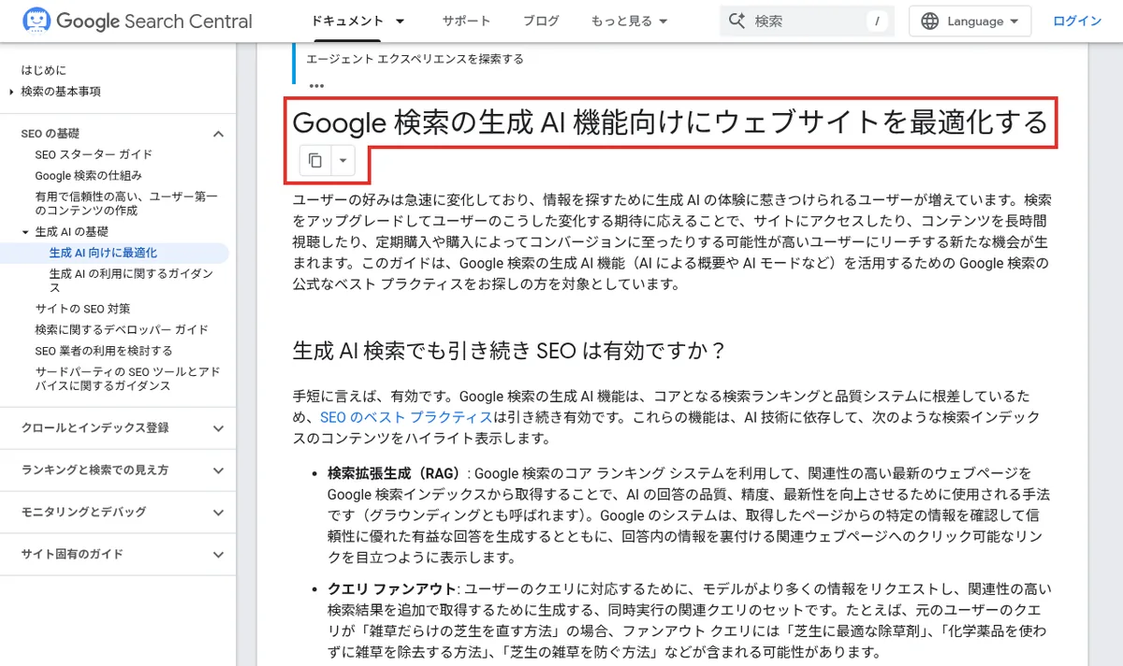Open the Language selector dropdown
Screen dimensions: 1123x666
point(970,21)
